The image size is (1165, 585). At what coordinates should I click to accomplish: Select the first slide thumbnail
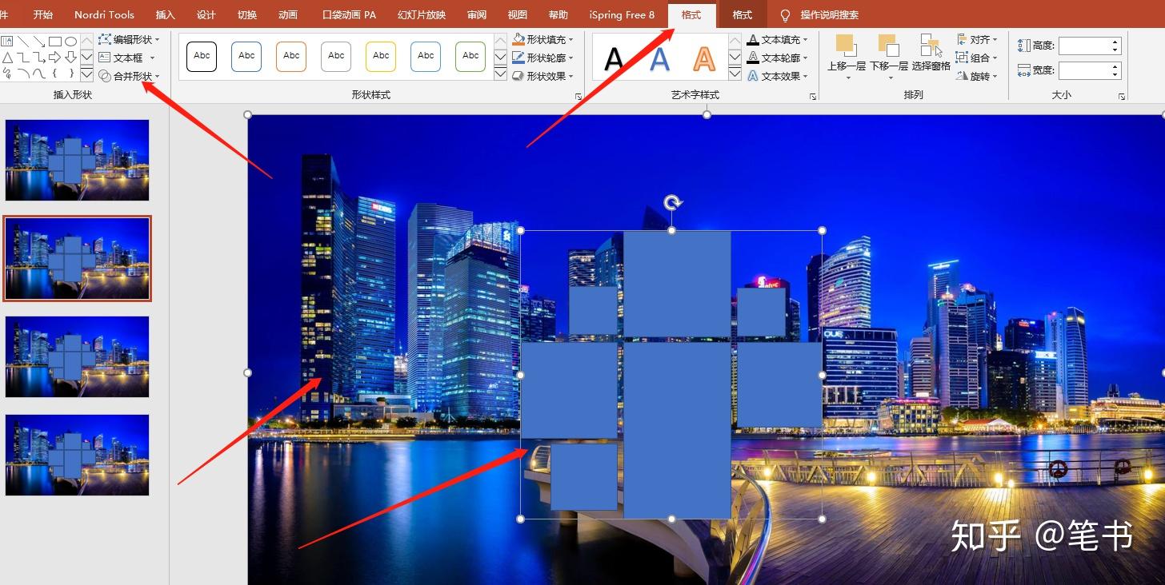click(77, 160)
